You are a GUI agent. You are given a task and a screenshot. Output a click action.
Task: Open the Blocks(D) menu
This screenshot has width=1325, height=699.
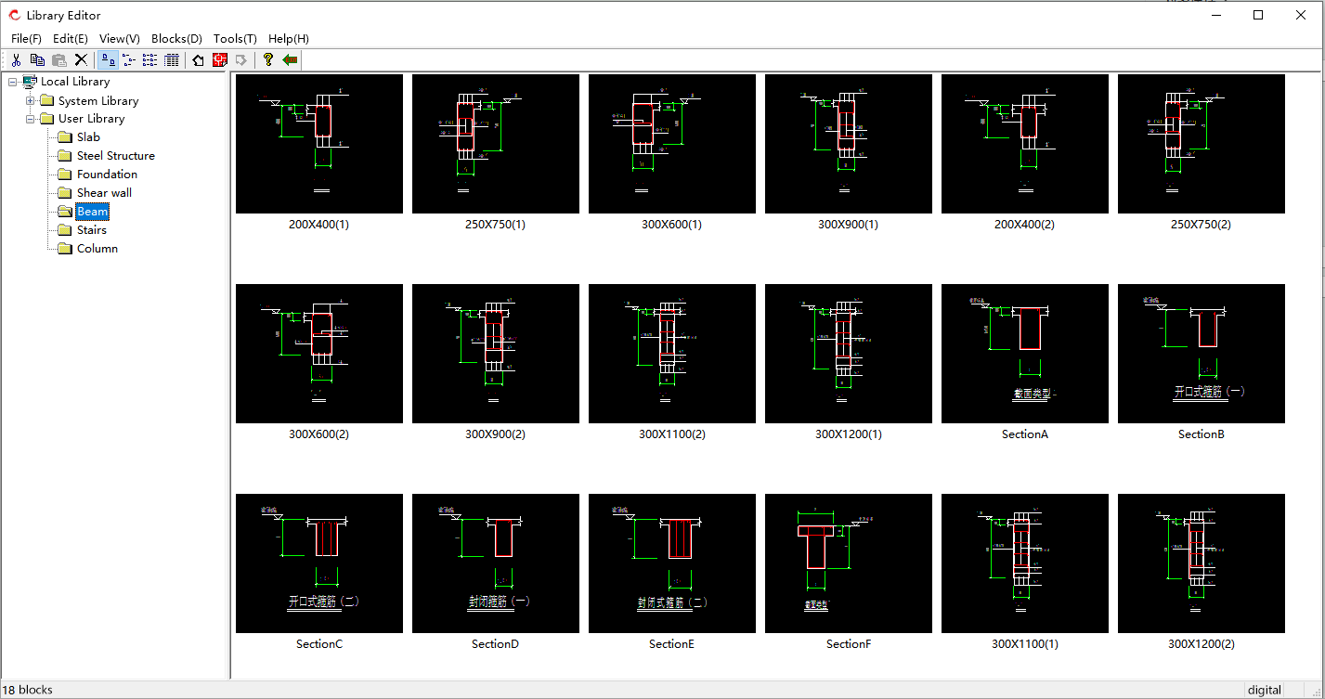(176, 39)
